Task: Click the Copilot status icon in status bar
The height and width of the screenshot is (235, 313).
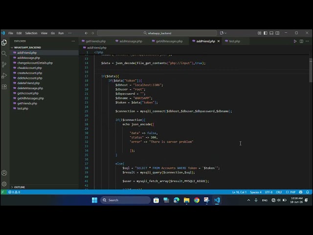Action: (301, 192)
